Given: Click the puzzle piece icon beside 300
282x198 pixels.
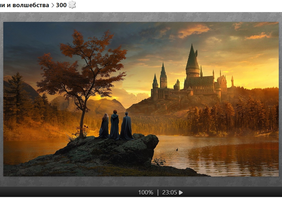Looking at the screenshot, I should (72, 5).
